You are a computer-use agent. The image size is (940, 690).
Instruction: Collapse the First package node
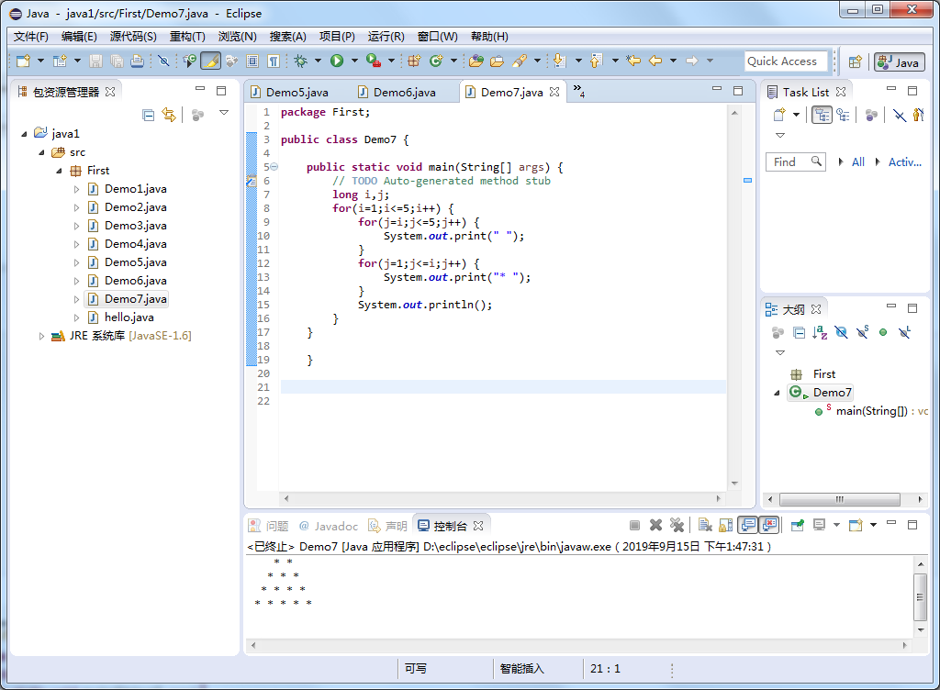(x=59, y=171)
